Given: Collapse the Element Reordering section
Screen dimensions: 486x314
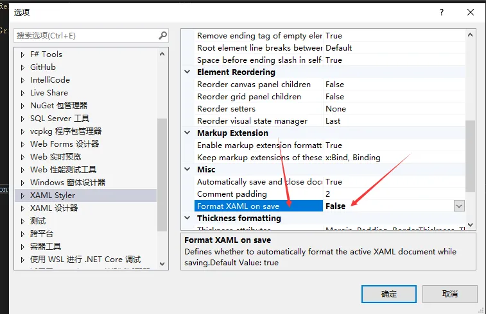Looking at the screenshot, I should pyautogui.click(x=187, y=72).
